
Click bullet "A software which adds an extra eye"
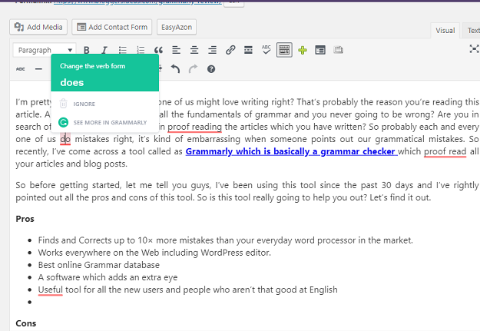point(108,277)
